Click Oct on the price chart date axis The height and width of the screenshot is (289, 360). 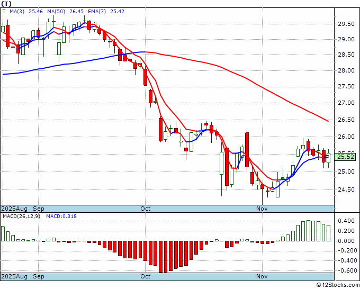coord(146,209)
